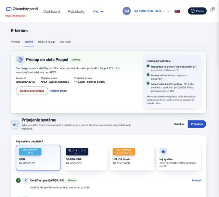Viewport: 219px width, 197px height.
Task: Open the Požiadavky menu item
Action: point(76,11)
